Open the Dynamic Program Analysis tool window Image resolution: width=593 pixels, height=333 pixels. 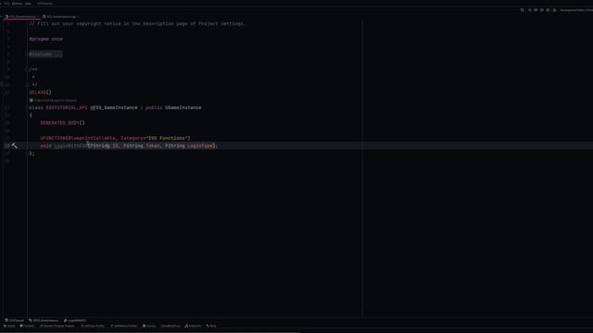pos(57,326)
